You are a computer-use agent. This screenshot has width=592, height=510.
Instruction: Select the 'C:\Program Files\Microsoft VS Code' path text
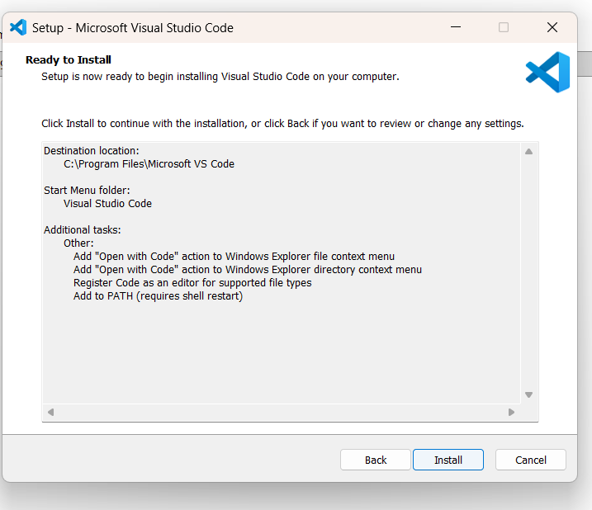149,164
